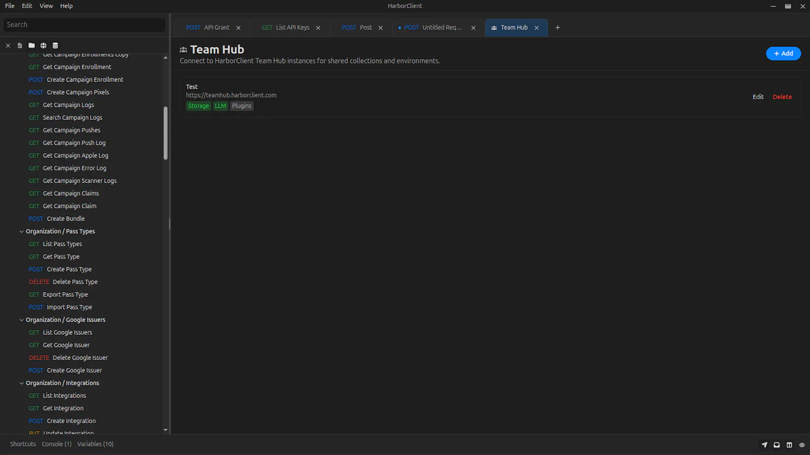This screenshot has width=810, height=455.
Task: Click the LLM tag on Test hub
Action: (x=220, y=106)
